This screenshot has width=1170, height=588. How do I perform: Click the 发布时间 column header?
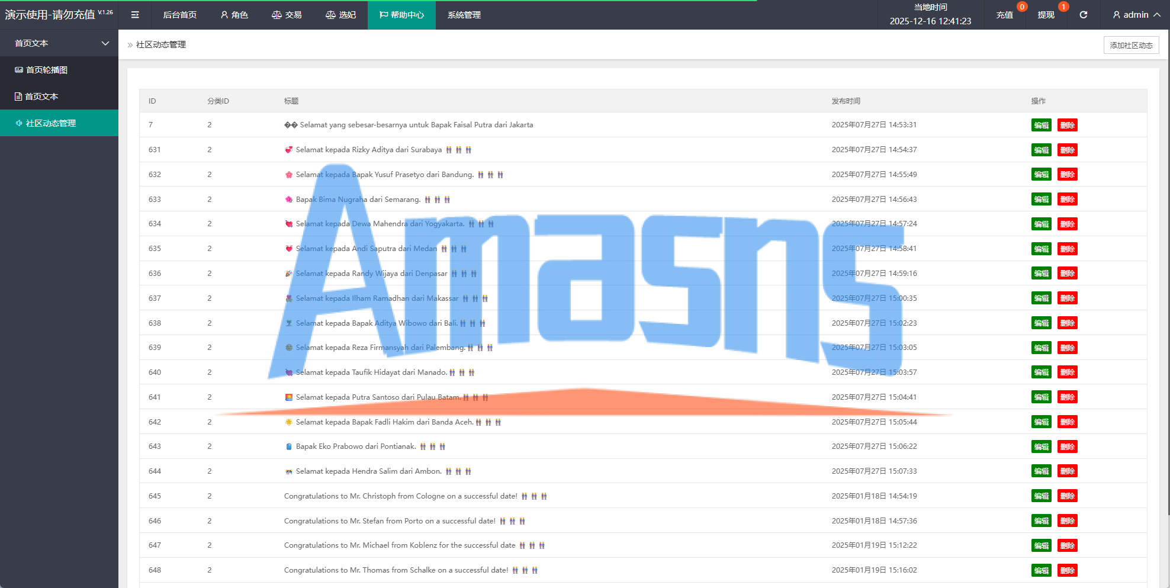pyautogui.click(x=846, y=101)
